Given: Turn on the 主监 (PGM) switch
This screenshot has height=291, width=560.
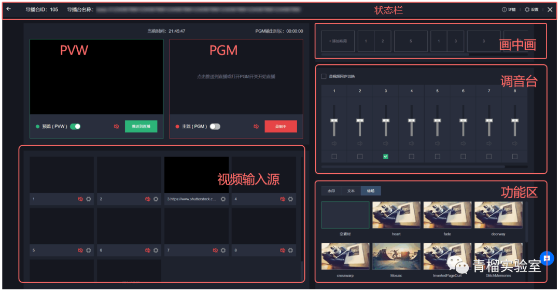Looking at the screenshot, I should [215, 126].
